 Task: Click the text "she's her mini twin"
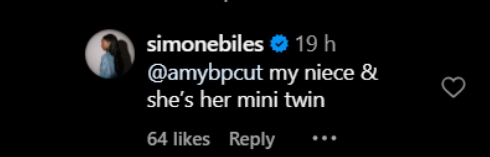236,100
